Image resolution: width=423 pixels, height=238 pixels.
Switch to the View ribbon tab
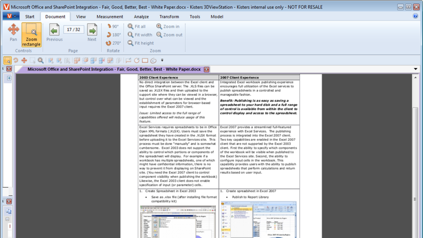(81, 16)
